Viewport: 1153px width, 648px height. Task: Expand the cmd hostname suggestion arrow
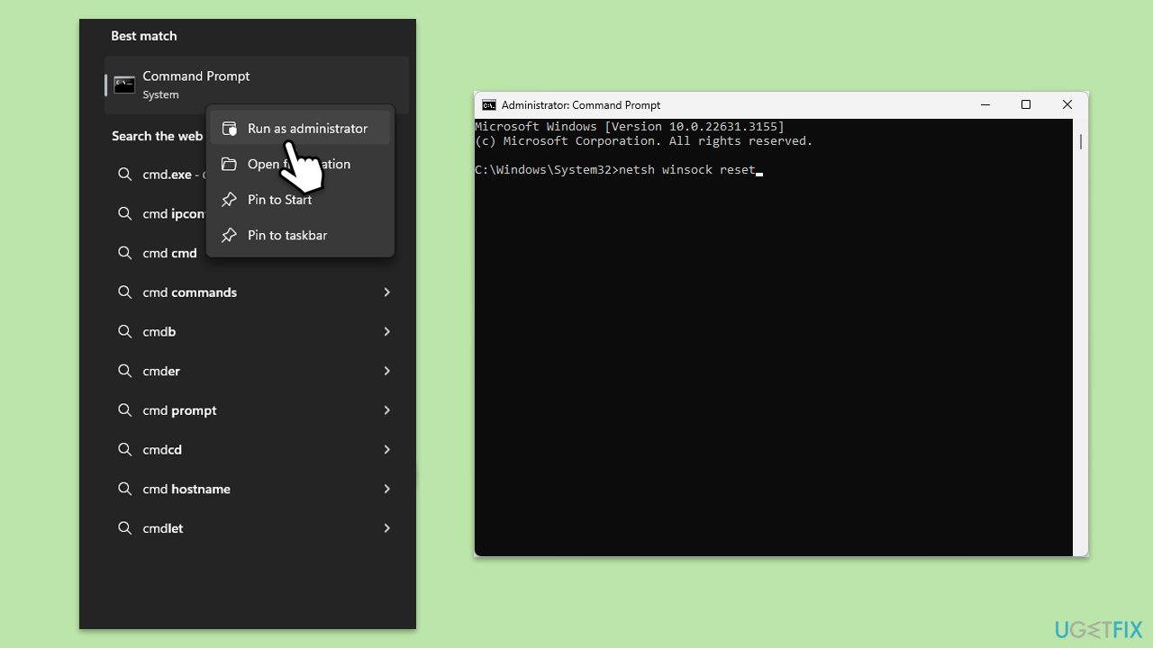click(x=386, y=489)
